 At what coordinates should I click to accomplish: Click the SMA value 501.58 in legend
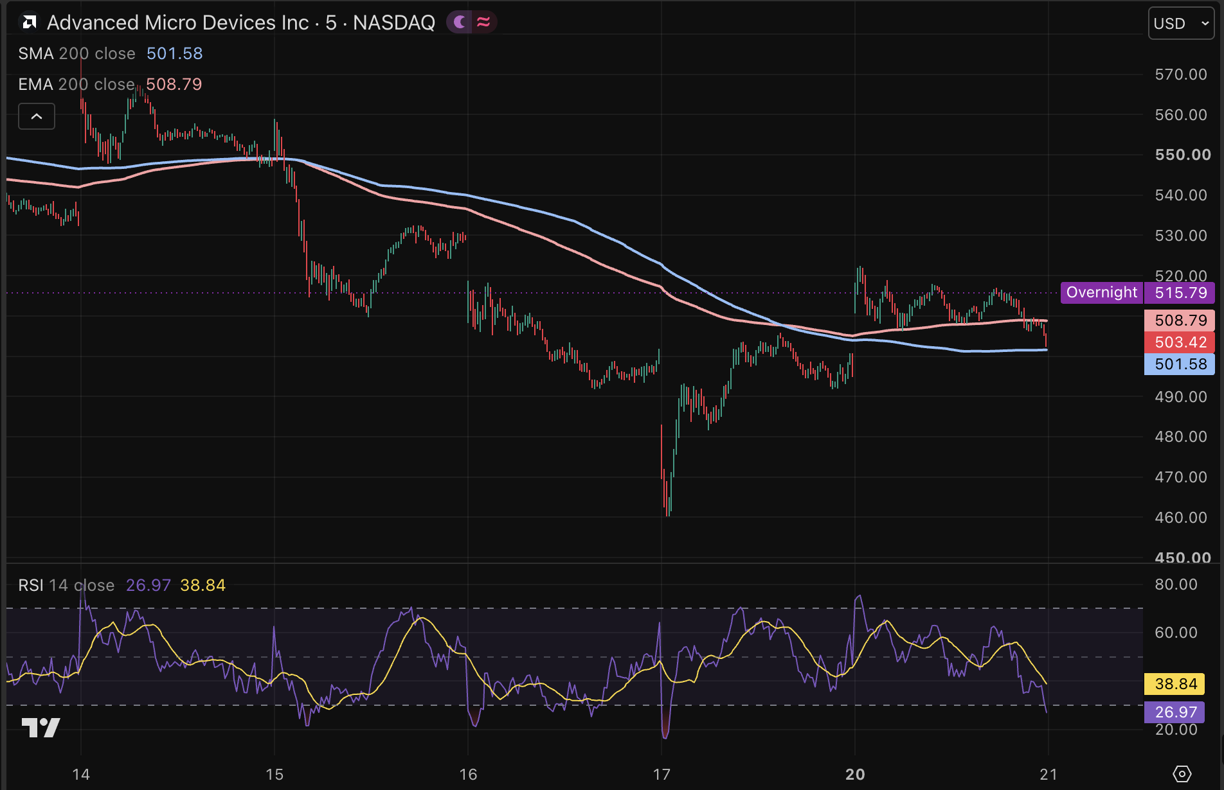175,53
